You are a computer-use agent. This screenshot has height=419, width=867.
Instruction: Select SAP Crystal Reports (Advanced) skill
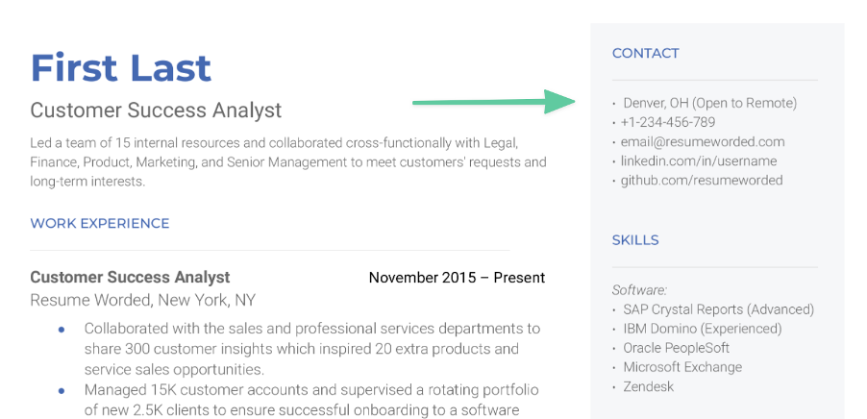(x=719, y=309)
